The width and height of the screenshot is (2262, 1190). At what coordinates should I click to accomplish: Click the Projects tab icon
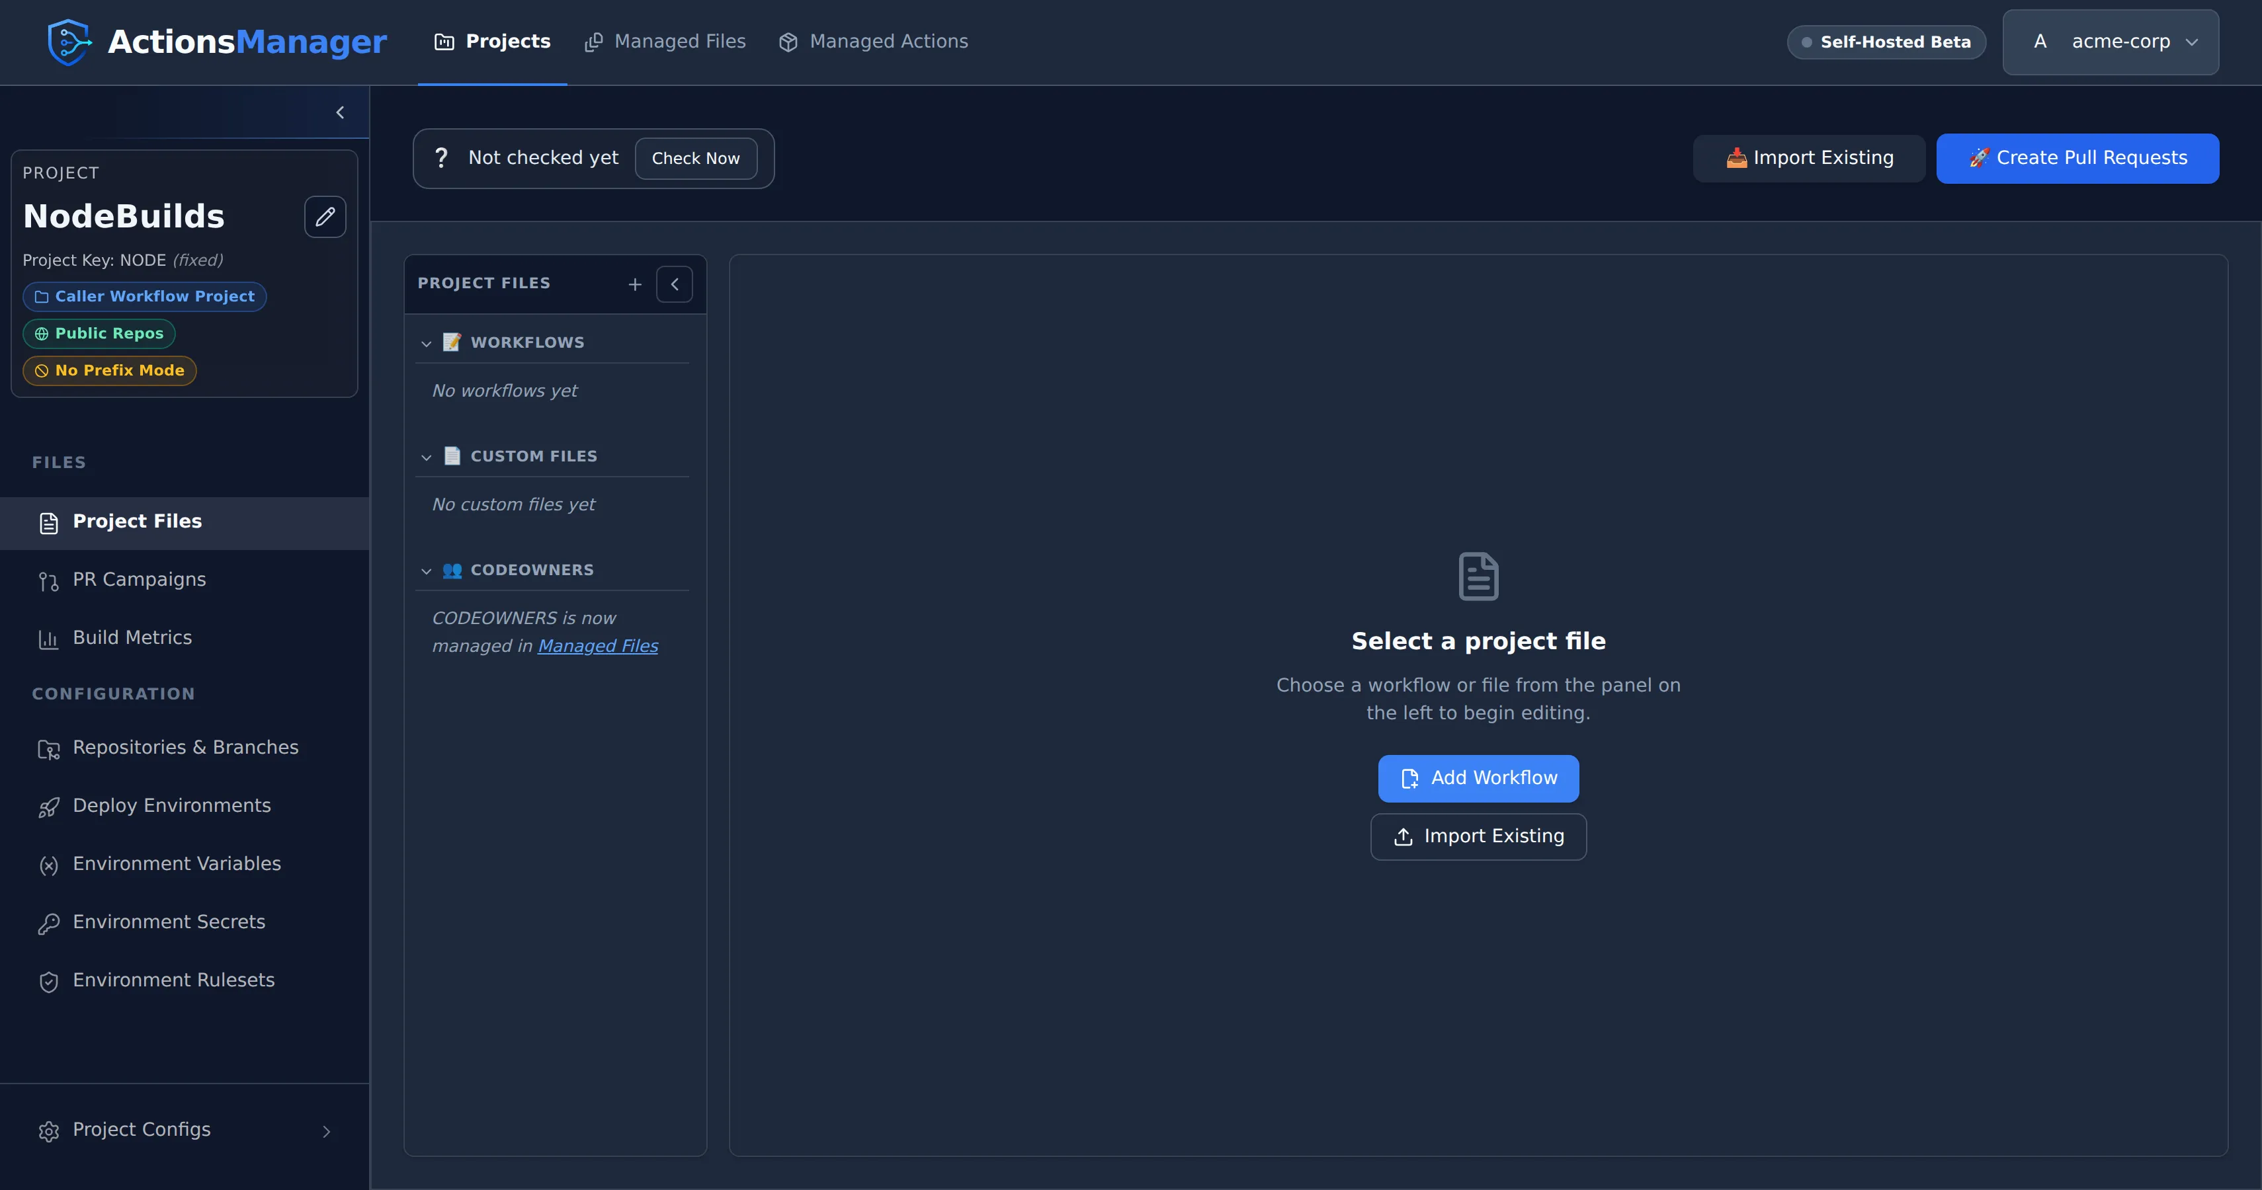(x=444, y=42)
